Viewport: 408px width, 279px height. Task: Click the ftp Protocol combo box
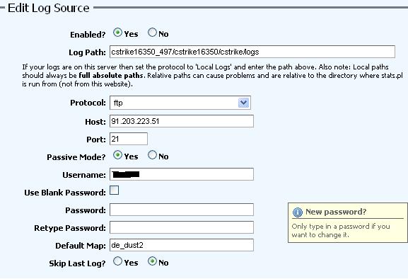[x=180, y=103]
